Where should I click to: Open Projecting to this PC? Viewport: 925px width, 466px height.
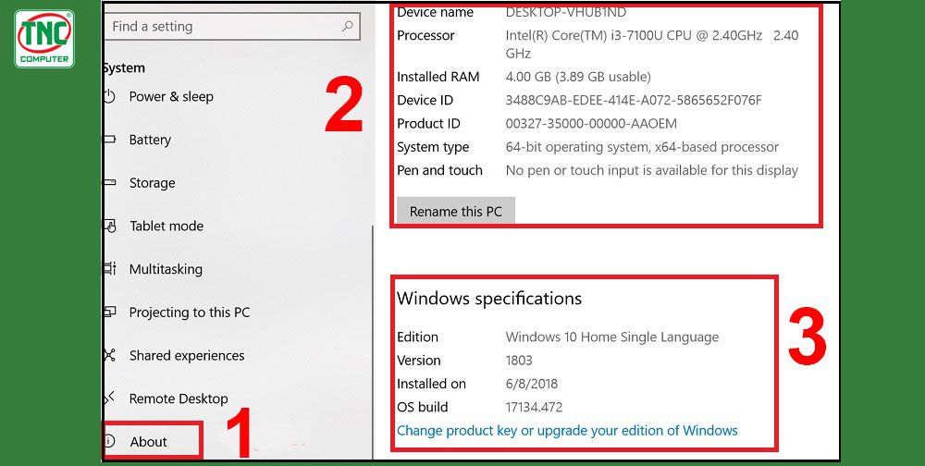[190, 312]
